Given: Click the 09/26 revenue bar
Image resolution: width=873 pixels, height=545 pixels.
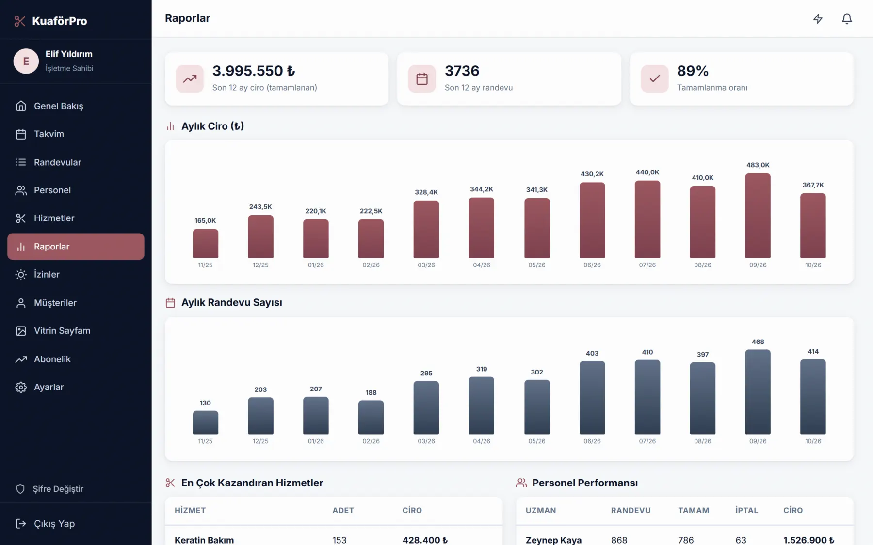Looking at the screenshot, I should click(758, 216).
